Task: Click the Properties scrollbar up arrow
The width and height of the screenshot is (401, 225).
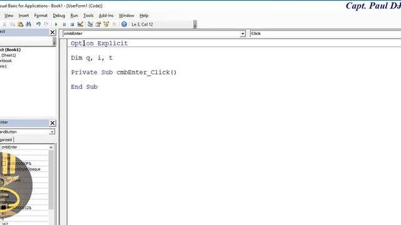Action: (51, 147)
